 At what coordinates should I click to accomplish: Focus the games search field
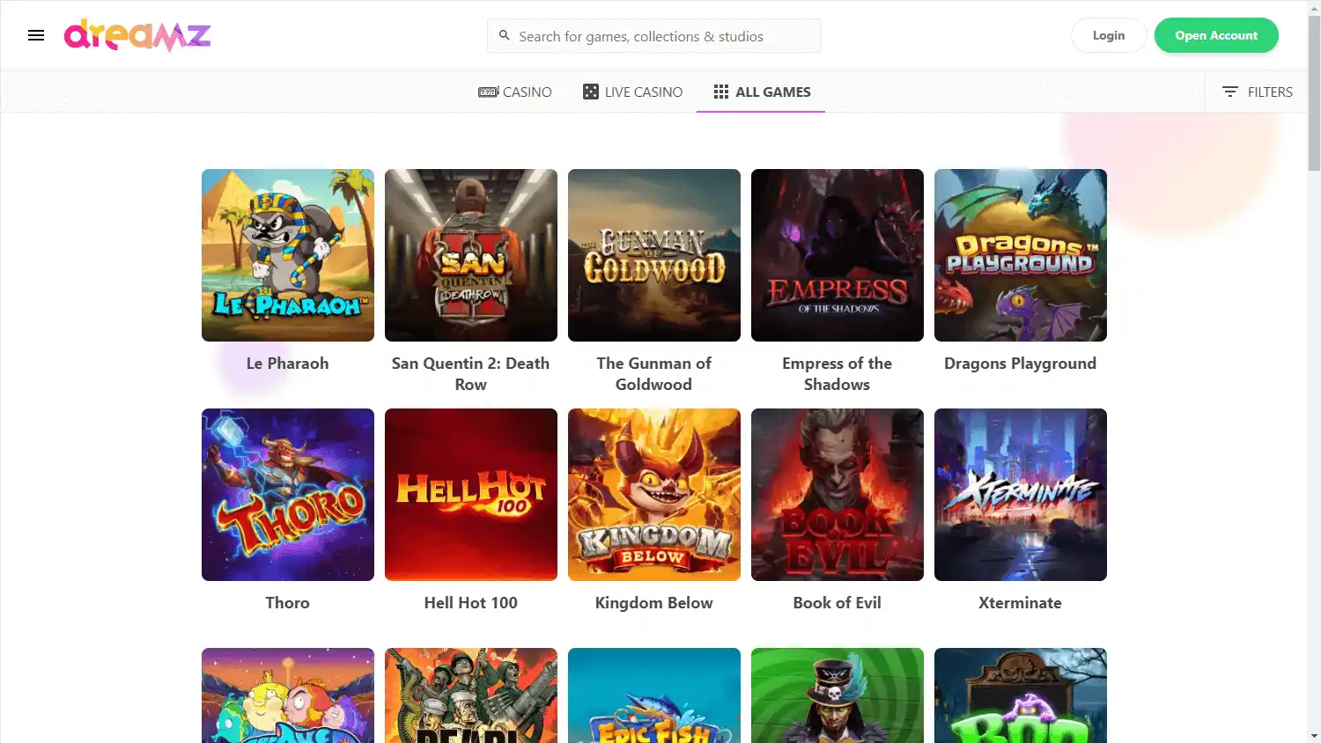[x=654, y=36]
